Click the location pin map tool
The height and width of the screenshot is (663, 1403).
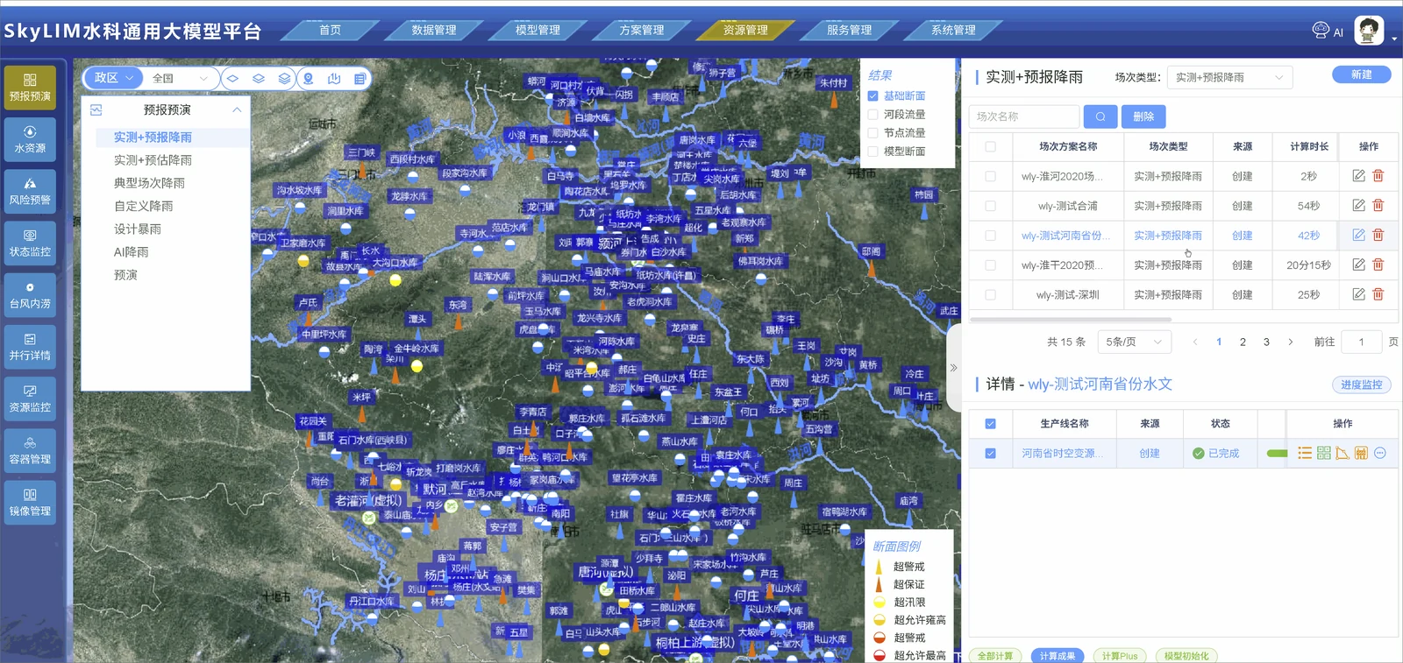click(309, 79)
